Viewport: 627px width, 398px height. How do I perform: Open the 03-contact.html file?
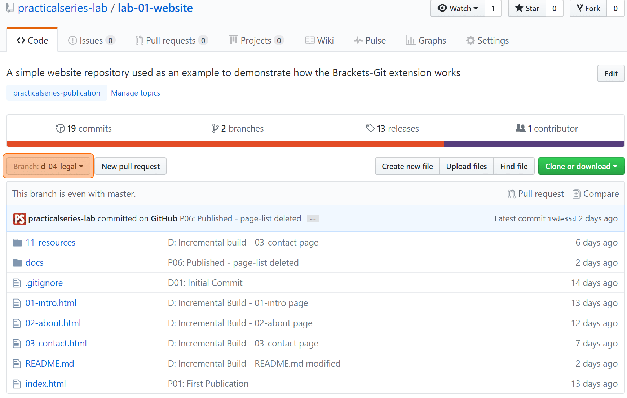56,344
